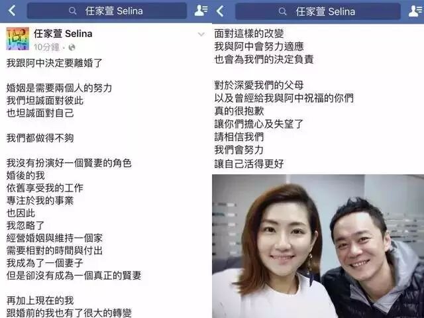
Task: Click the right search field with 任家萱 Selina
Action: (x=318, y=11)
